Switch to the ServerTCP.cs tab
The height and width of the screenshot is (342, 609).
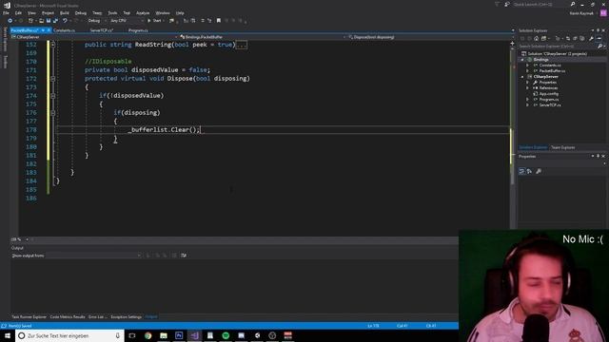[x=102, y=30]
